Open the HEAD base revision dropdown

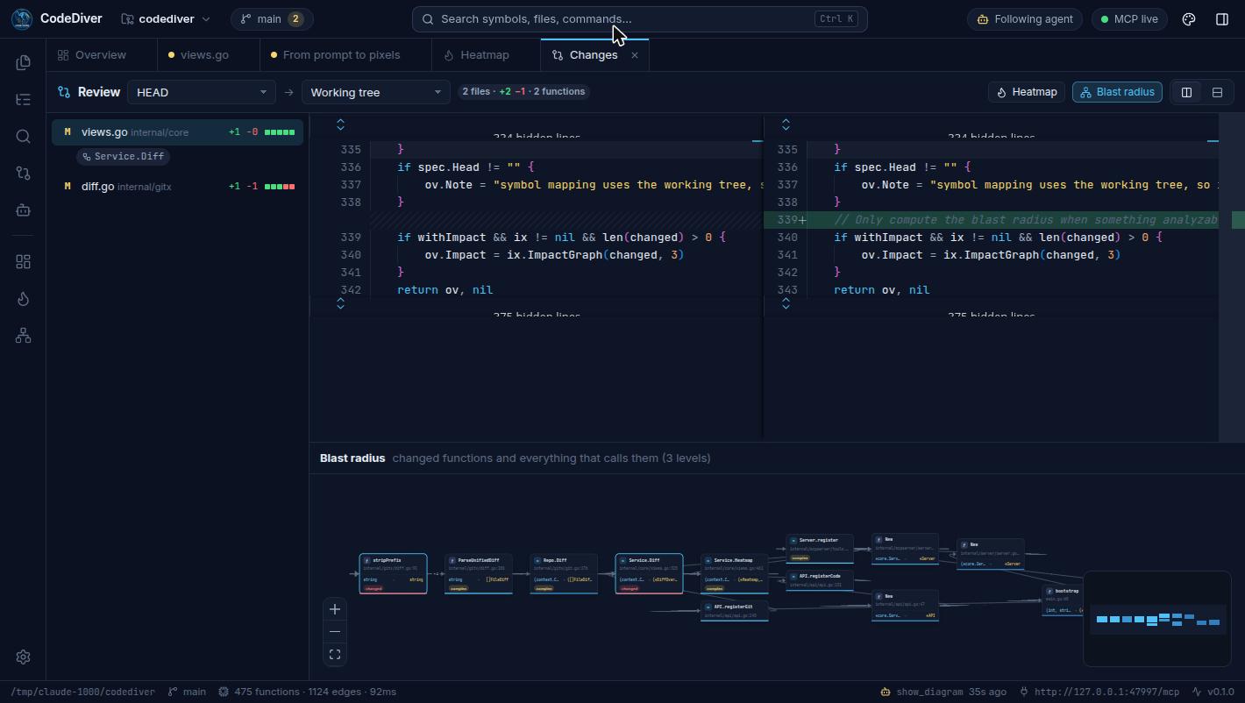click(x=201, y=92)
